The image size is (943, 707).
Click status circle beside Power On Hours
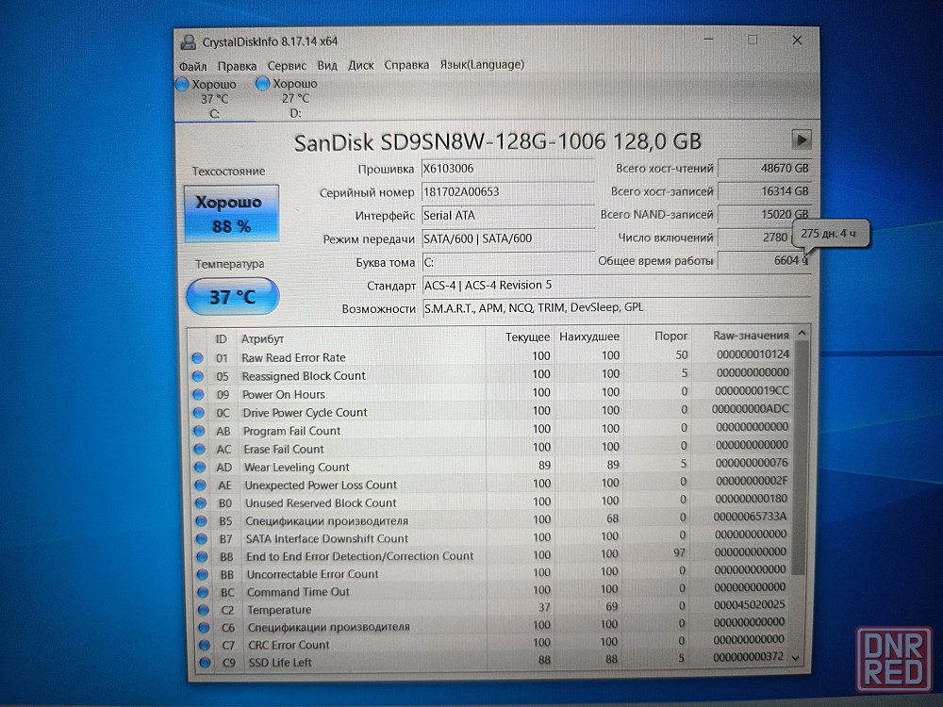point(198,394)
